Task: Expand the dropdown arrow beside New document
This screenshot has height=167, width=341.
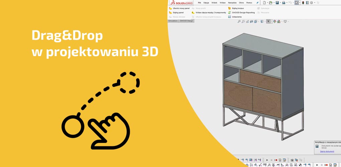Action: point(267,3)
